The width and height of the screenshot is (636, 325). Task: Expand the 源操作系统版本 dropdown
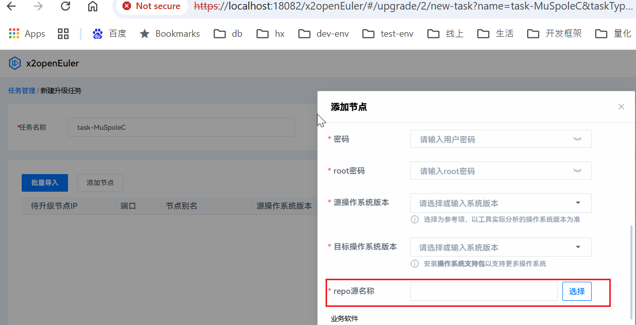pos(578,203)
